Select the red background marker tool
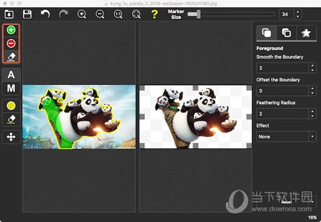The height and width of the screenshot is (222, 321). coord(11,43)
